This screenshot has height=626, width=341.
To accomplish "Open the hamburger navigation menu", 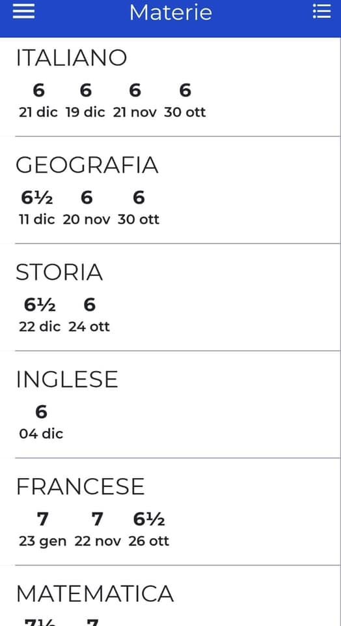I will pyautogui.click(x=23, y=11).
